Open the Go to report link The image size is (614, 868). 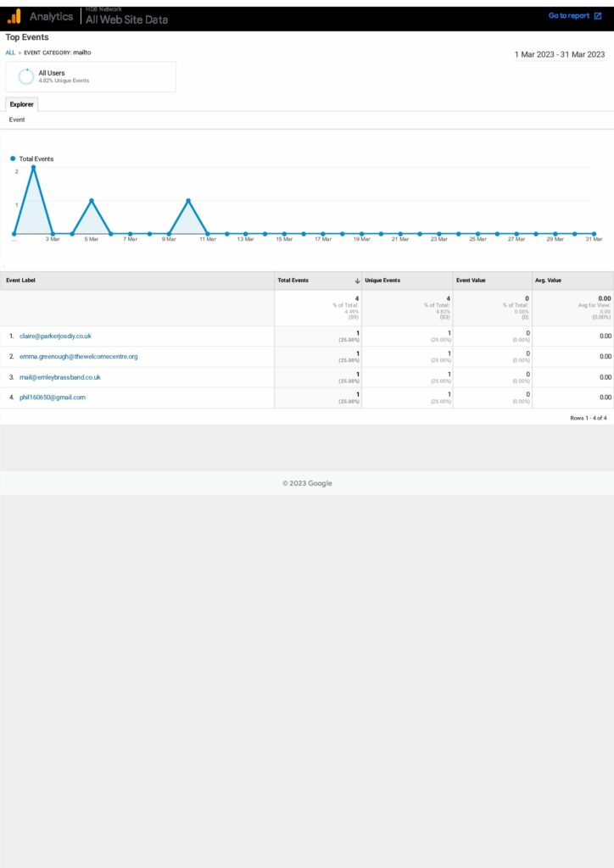click(x=568, y=16)
